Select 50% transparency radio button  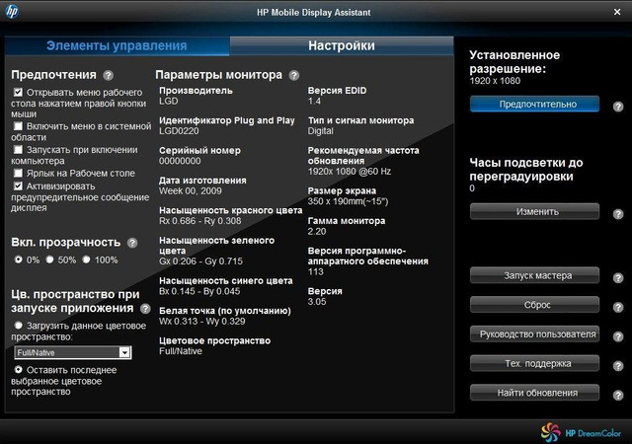[x=49, y=259]
